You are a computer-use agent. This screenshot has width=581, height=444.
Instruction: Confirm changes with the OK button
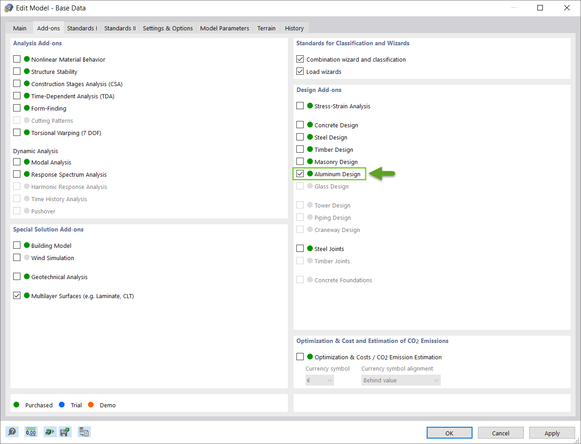click(449, 433)
